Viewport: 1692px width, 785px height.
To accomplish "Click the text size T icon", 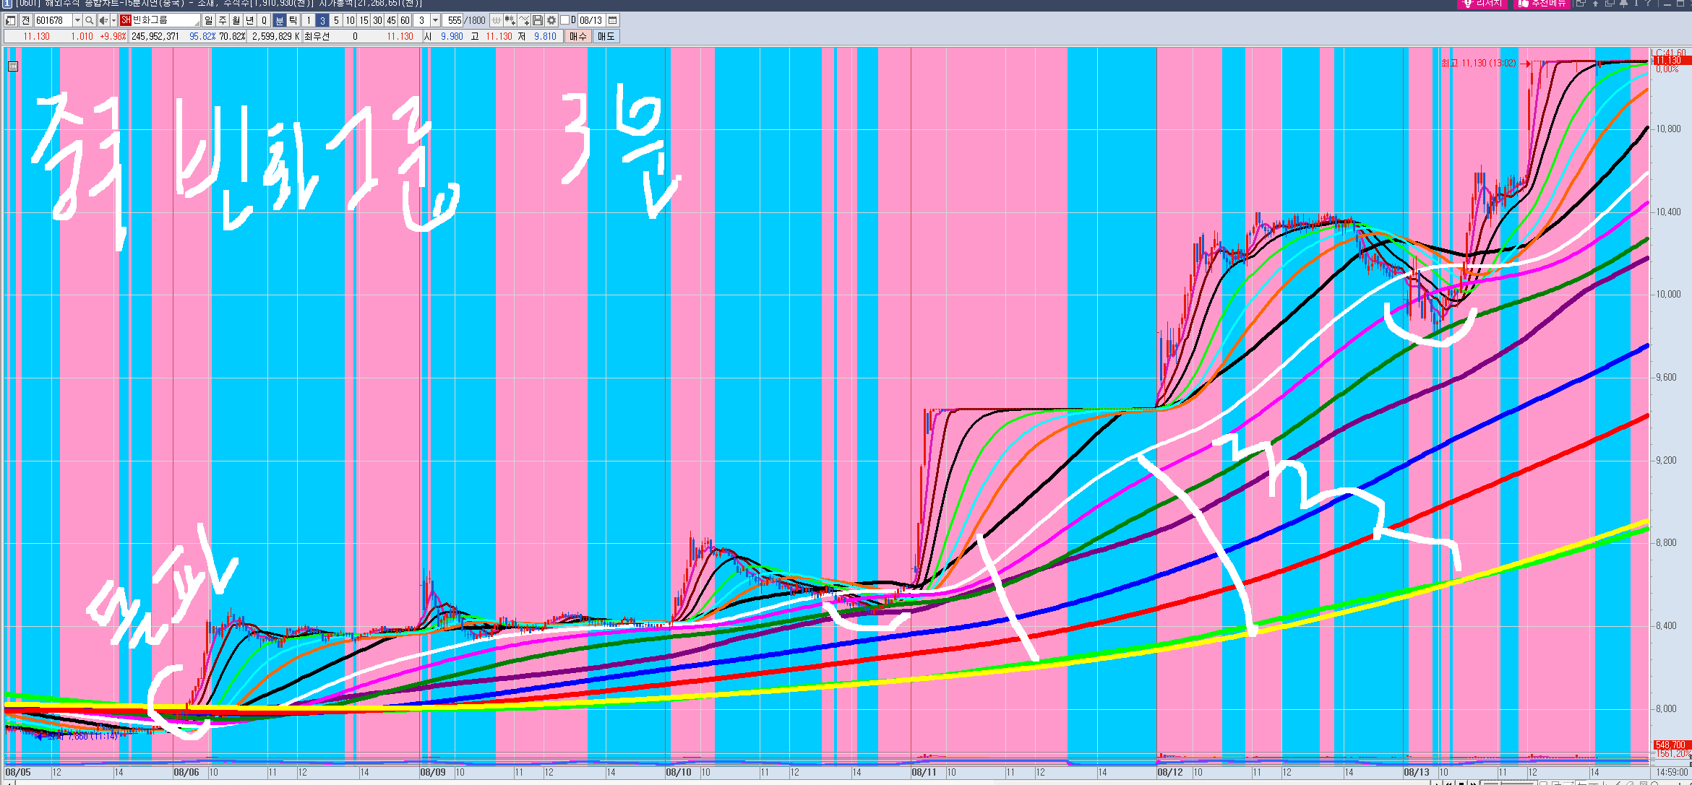I will [x=1636, y=4].
